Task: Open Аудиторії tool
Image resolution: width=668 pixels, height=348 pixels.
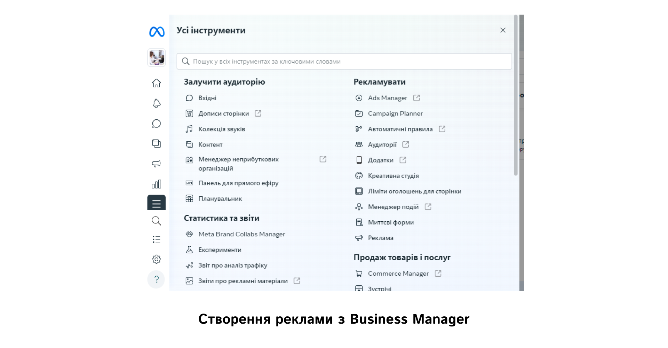Action: pyautogui.click(x=382, y=145)
